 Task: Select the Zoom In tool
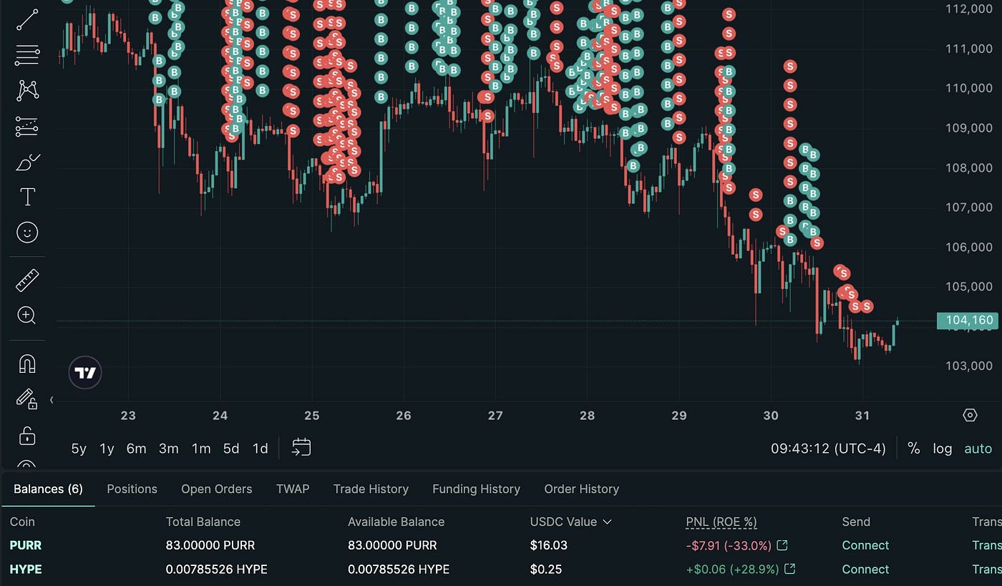(26, 316)
